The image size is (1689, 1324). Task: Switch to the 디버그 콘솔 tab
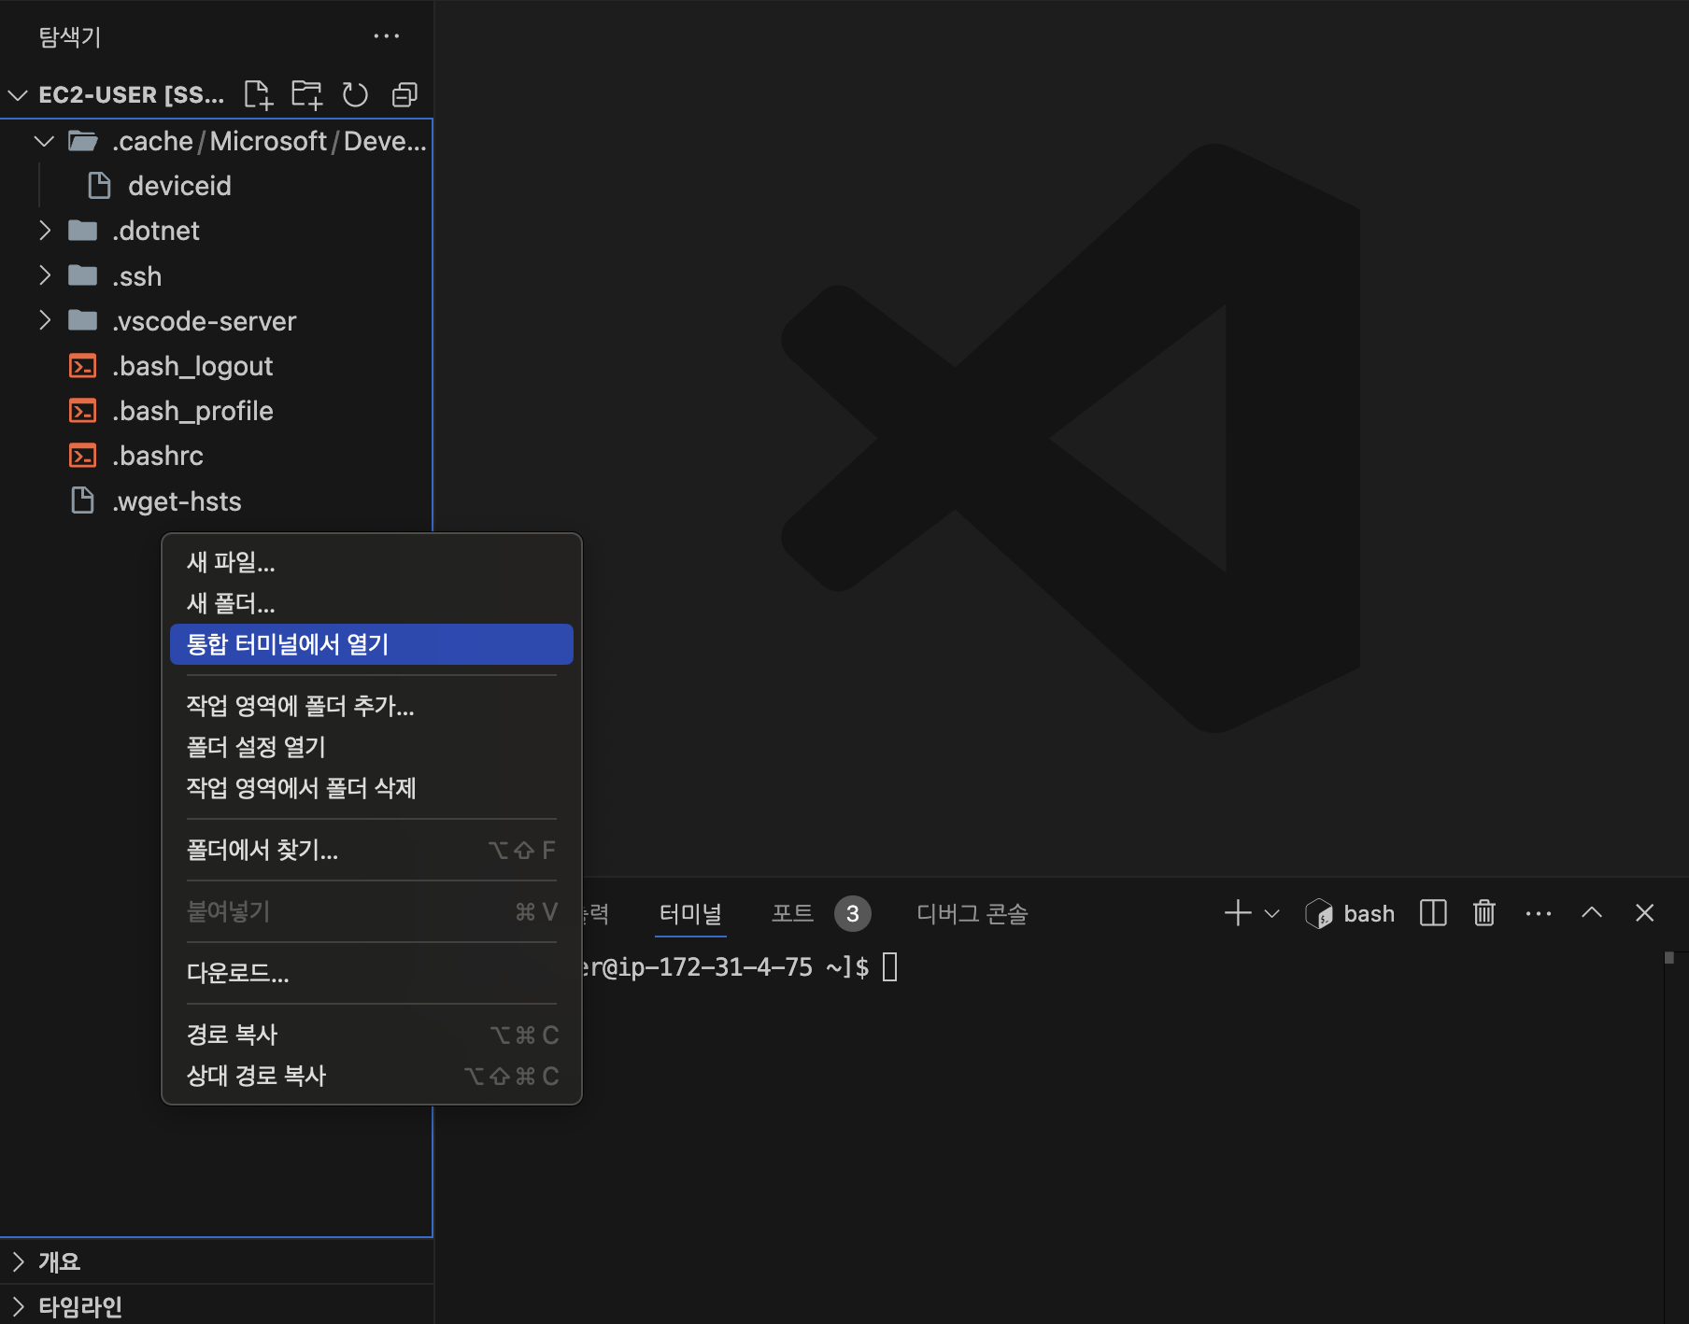pyautogui.click(x=972, y=913)
